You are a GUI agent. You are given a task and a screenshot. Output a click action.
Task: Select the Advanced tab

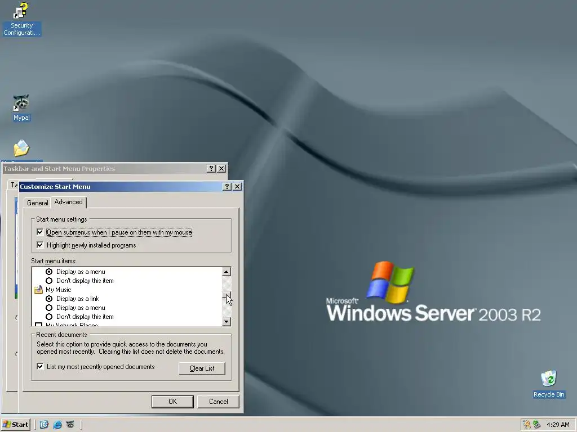pos(68,202)
